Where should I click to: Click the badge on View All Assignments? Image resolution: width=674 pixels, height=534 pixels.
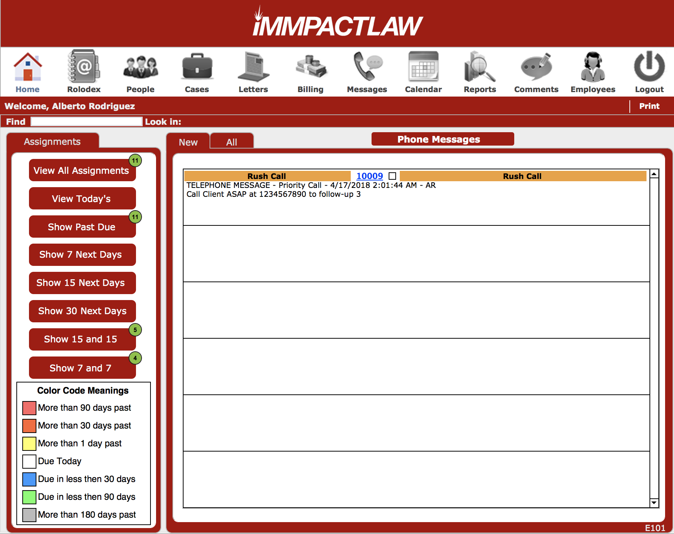point(135,160)
